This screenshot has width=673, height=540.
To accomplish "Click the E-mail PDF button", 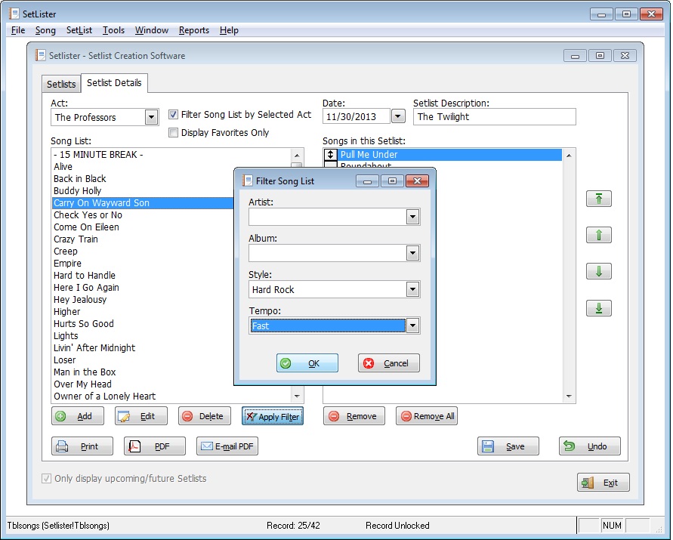I will tap(227, 446).
